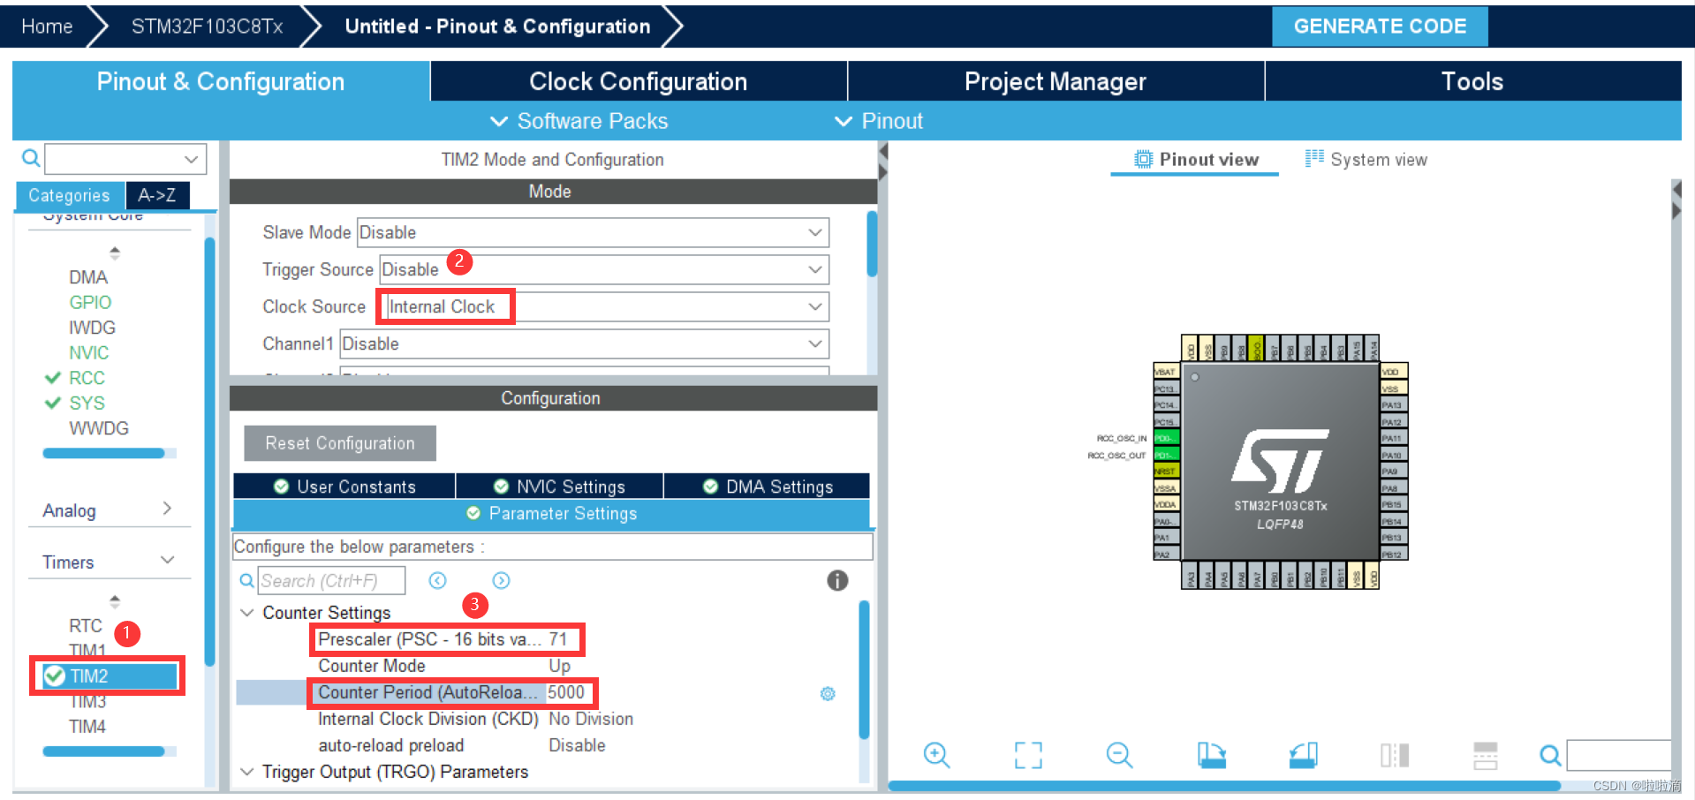This screenshot has width=1695, height=800.
Task: Go to next parameter search result
Action: pos(501,580)
